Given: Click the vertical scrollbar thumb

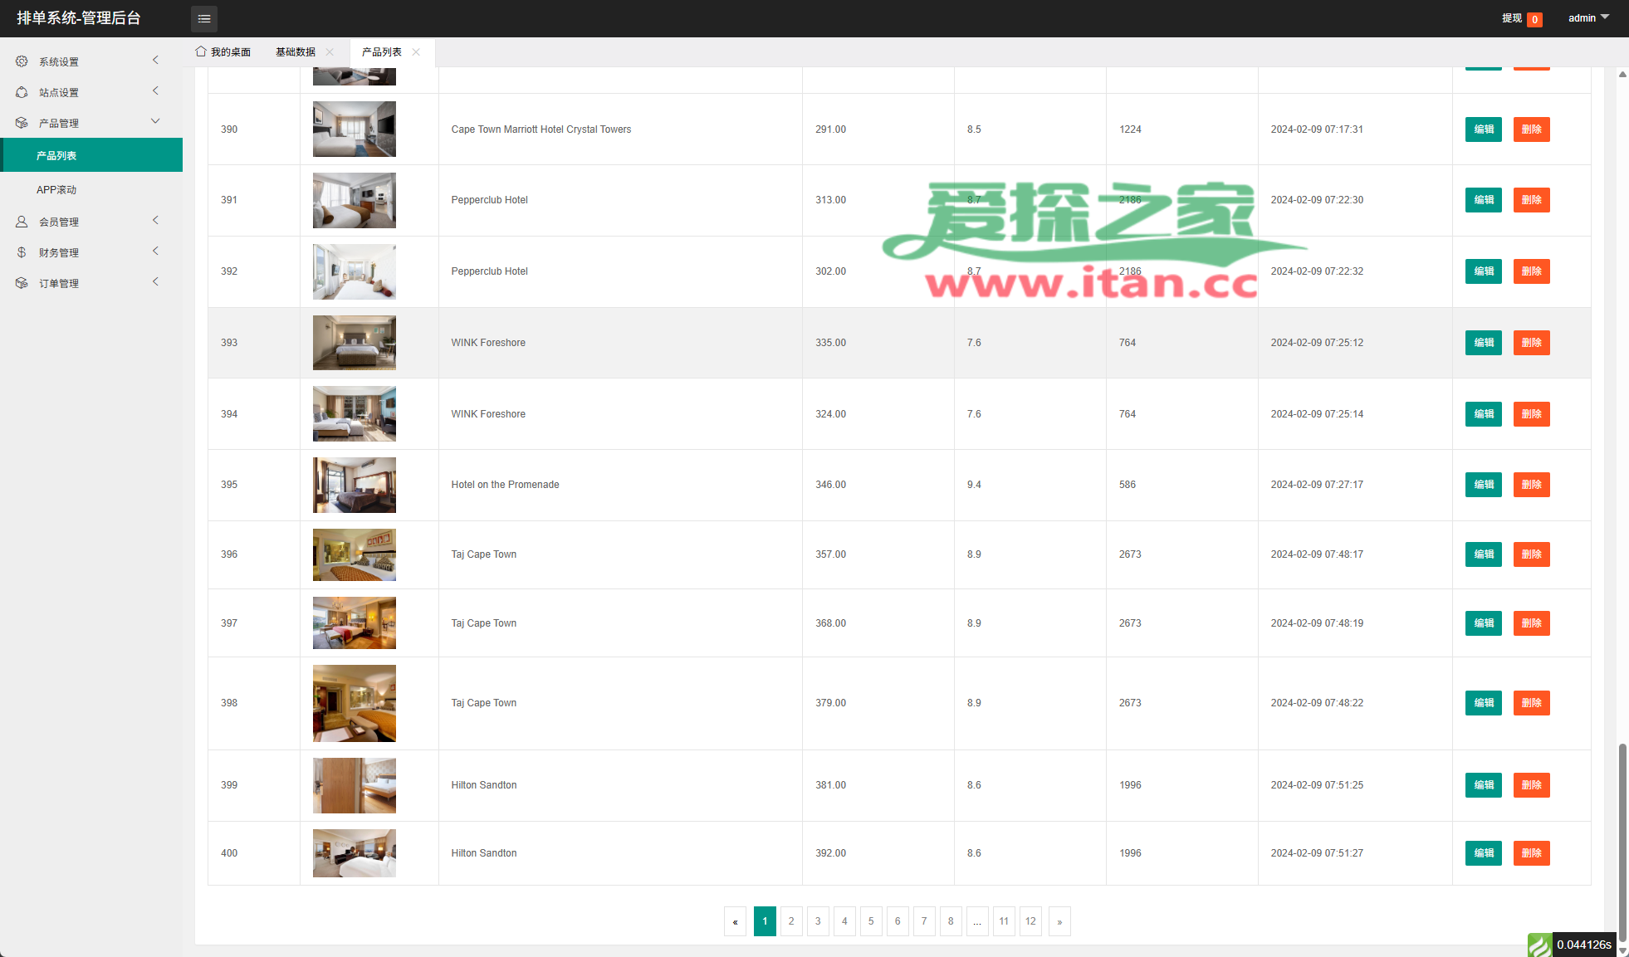Looking at the screenshot, I should (x=1622, y=842).
